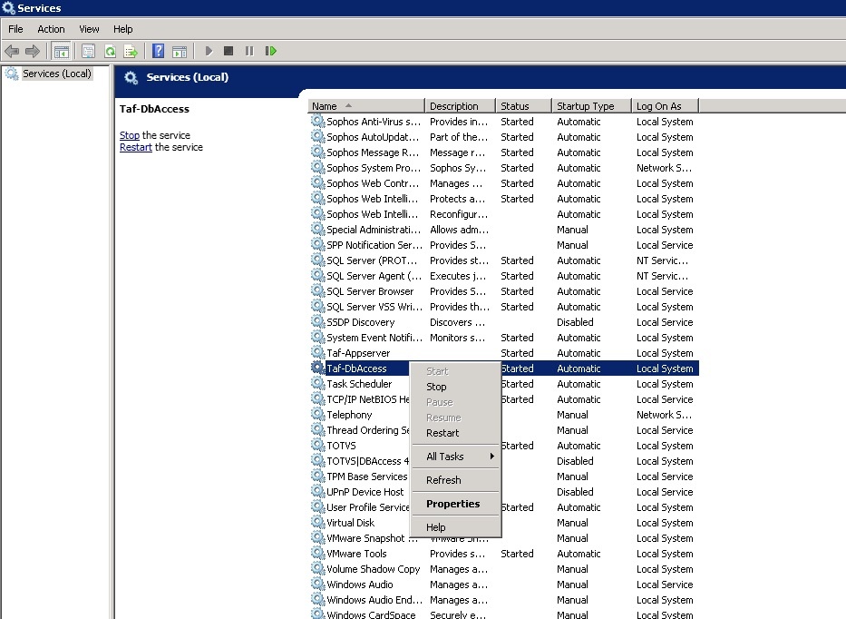Toggle the Show/Hide Action Pane icon
The height and width of the screenshot is (619, 846).
click(x=180, y=52)
